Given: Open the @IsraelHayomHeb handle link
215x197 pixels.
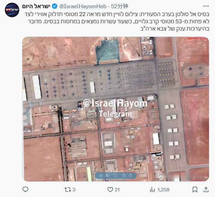Looking at the screenshot, I should pyautogui.click(x=83, y=6).
